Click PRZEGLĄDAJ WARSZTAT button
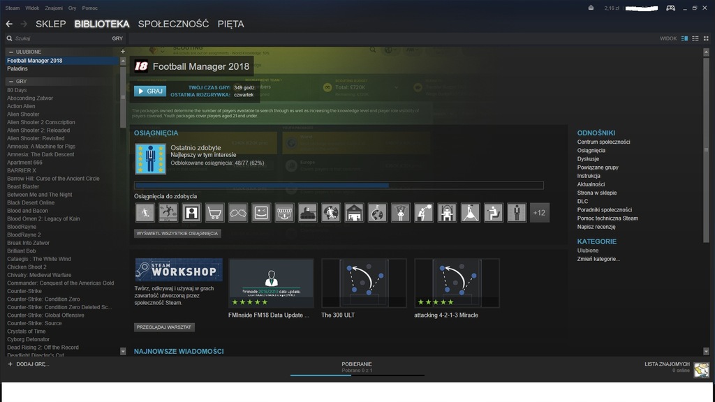The image size is (715, 402). click(x=164, y=327)
